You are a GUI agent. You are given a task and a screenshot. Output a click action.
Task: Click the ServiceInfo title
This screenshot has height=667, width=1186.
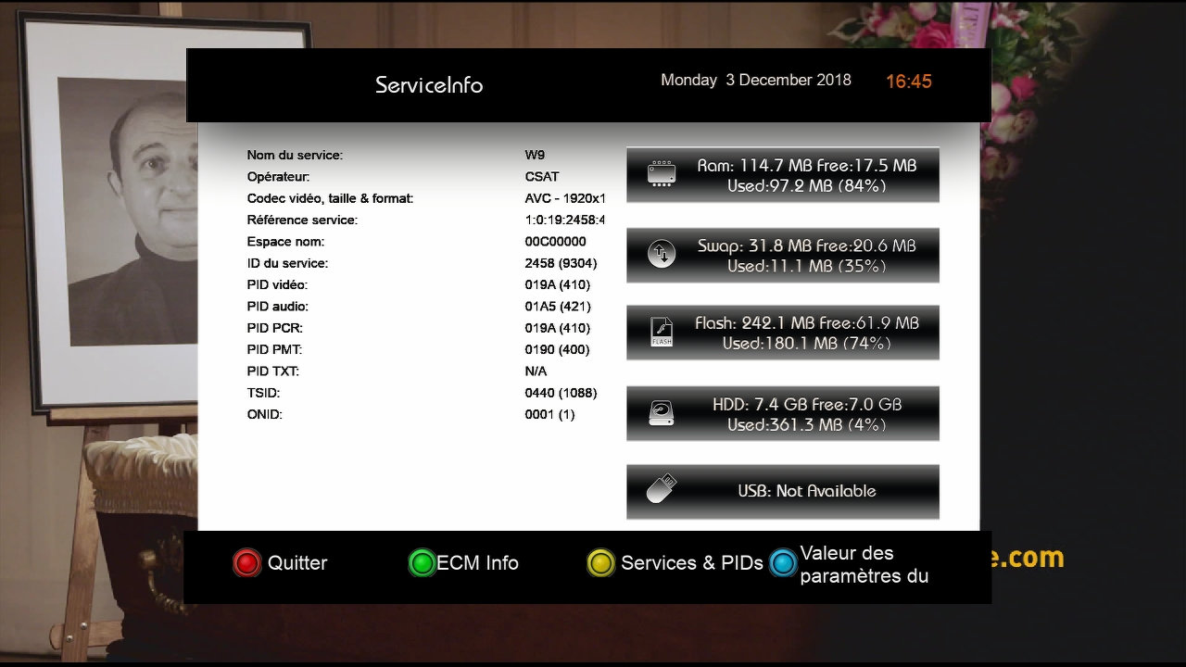pyautogui.click(x=429, y=85)
